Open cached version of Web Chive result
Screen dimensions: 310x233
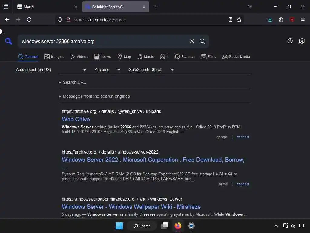tap(243, 137)
